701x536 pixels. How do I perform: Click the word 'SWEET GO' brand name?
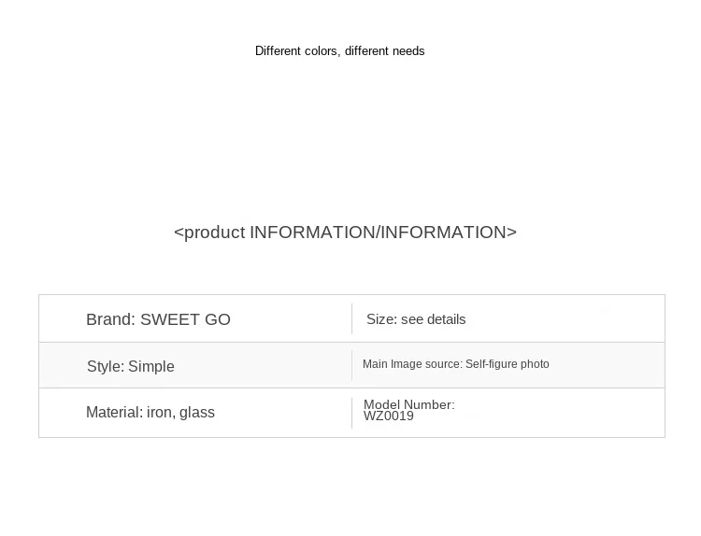pos(186,319)
